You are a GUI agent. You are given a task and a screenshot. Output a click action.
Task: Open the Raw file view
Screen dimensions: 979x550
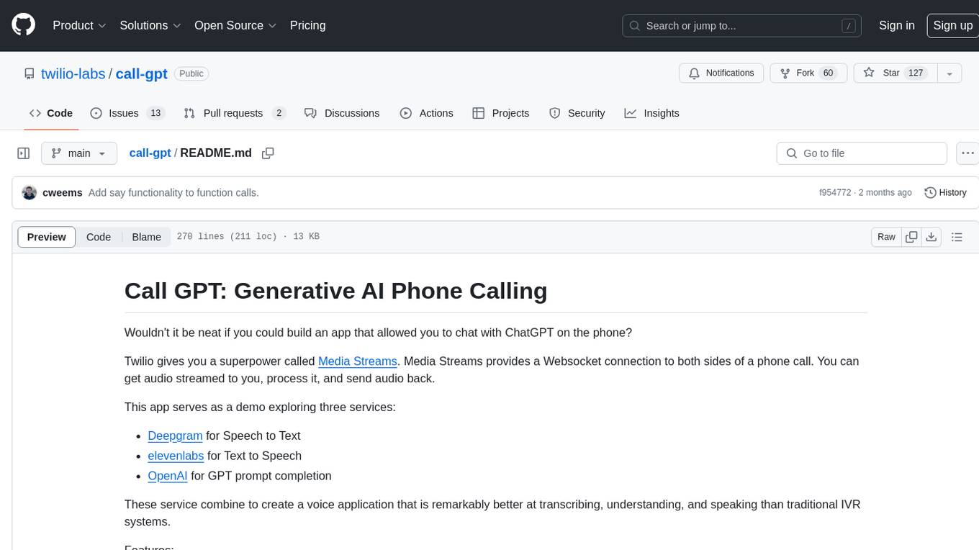886,237
